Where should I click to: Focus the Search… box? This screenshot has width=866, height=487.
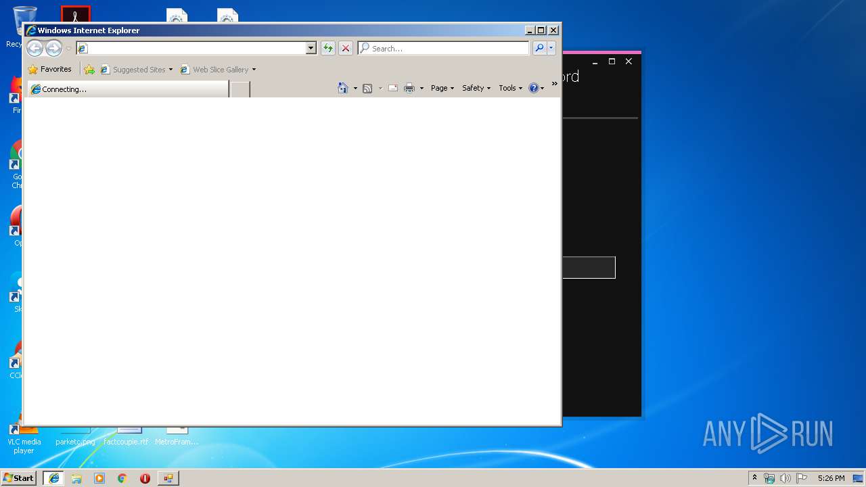[443, 48]
